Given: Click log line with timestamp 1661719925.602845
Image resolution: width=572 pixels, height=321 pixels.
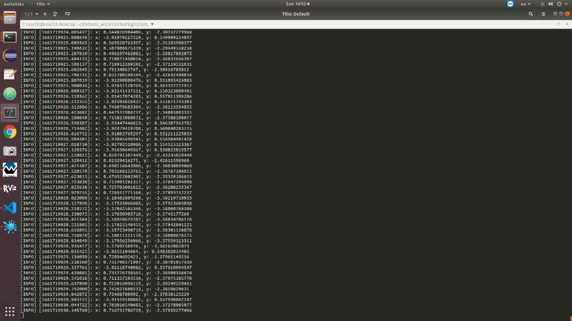Looking at the screenshot, I should [105, 70].
